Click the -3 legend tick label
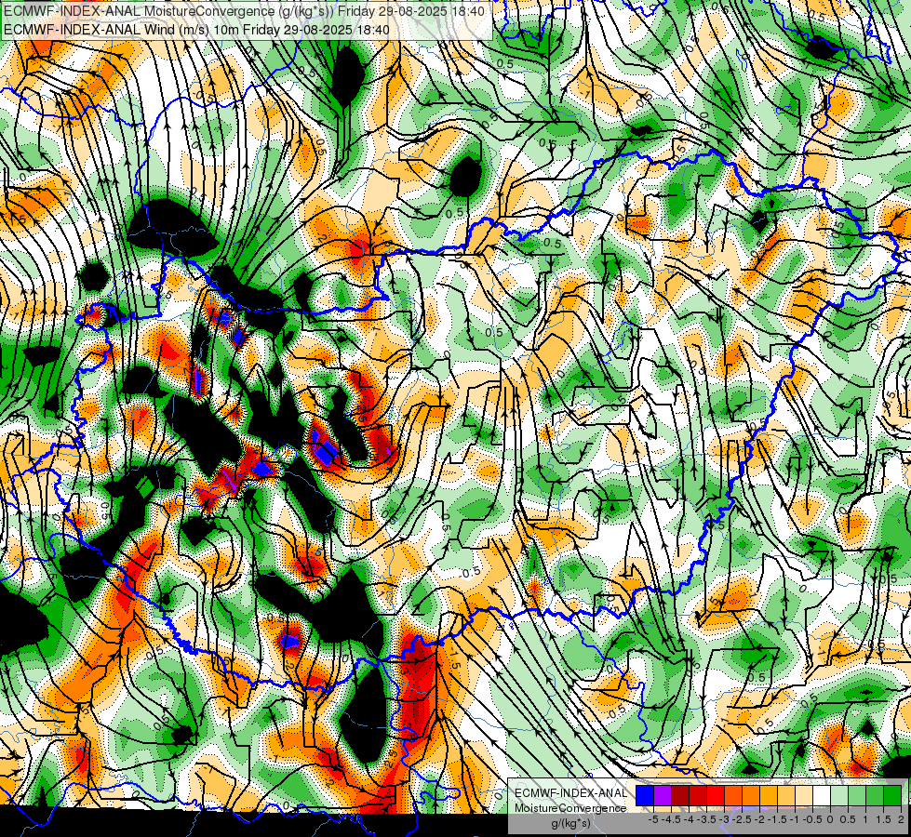Image resolution: width=911 pixels, height=837 pixels. click(724, 819)
